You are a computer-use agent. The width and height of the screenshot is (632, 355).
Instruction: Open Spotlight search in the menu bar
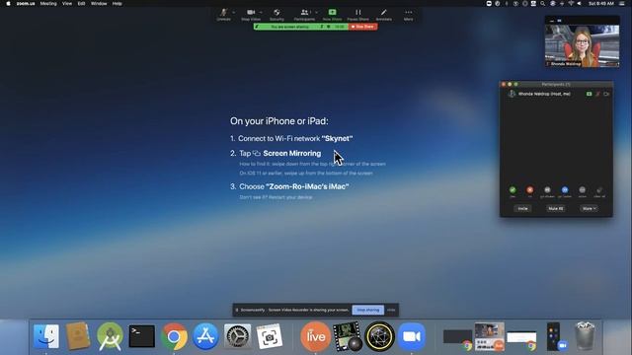542,4
